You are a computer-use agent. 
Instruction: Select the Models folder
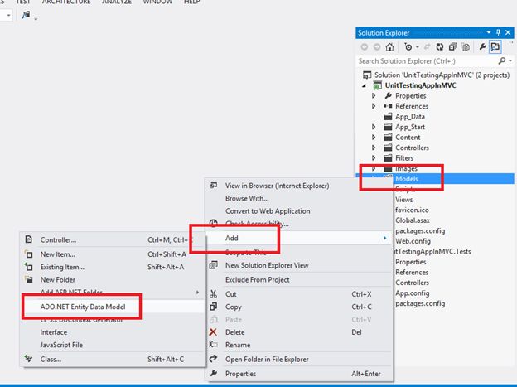pyautogui.click(x=407, y=179)
